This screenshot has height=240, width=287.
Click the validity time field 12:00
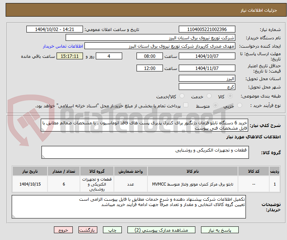point(150,68)
